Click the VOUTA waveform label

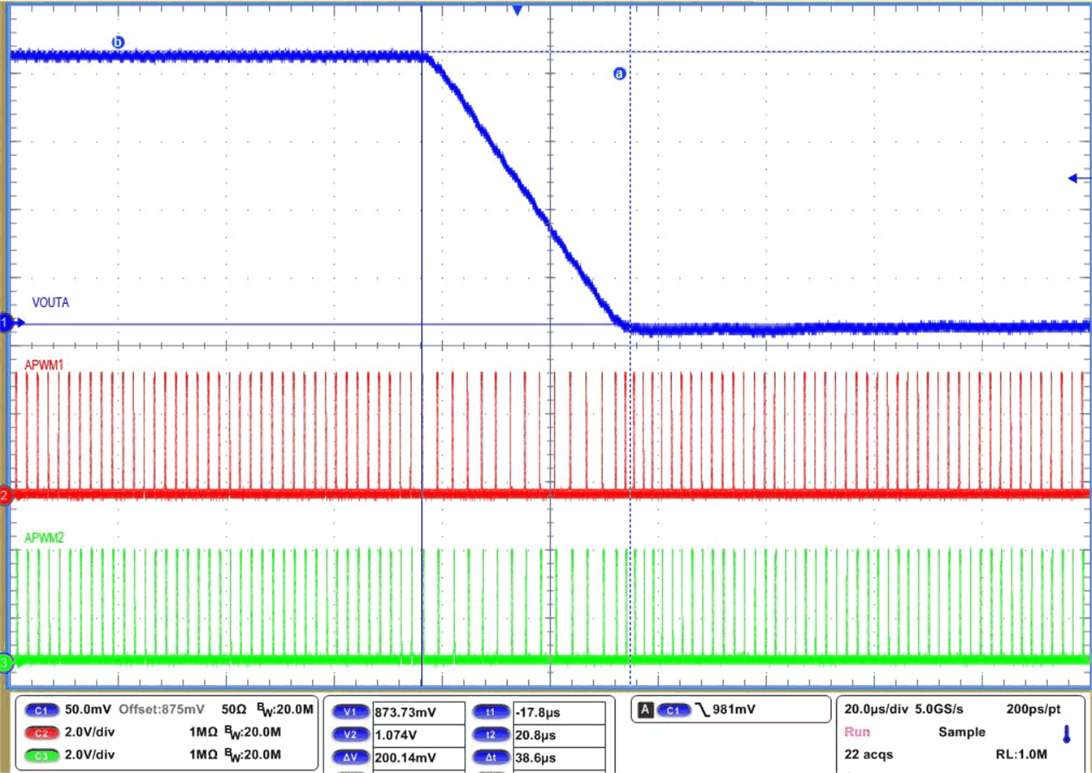click(x=50, y=302)
